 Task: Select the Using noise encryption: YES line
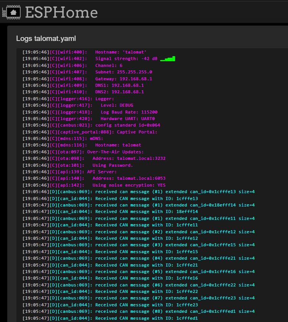point(94,185)
